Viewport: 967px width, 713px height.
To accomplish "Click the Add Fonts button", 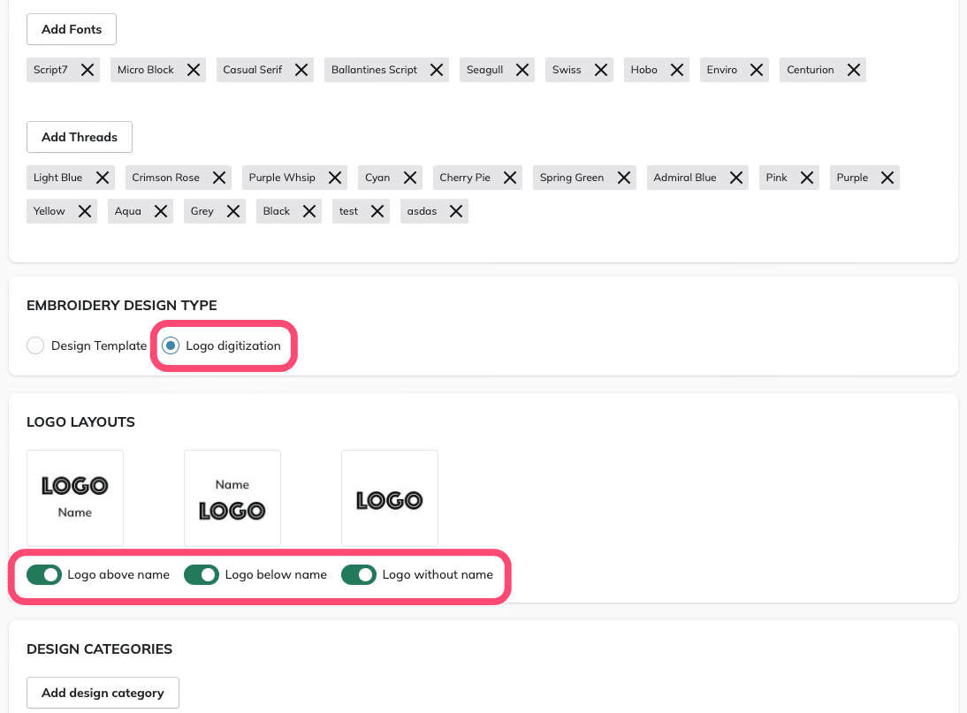I will pos(72,29).
